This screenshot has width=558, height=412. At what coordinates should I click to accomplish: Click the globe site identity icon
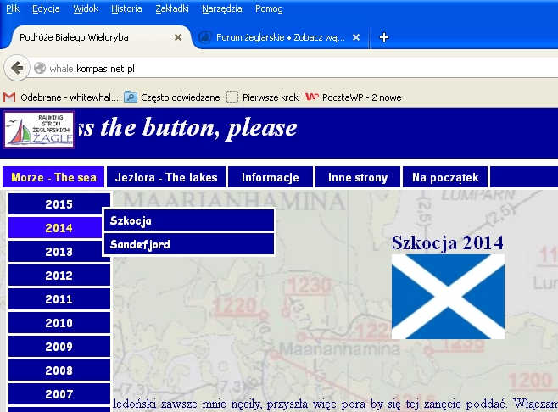click(40, 68)
